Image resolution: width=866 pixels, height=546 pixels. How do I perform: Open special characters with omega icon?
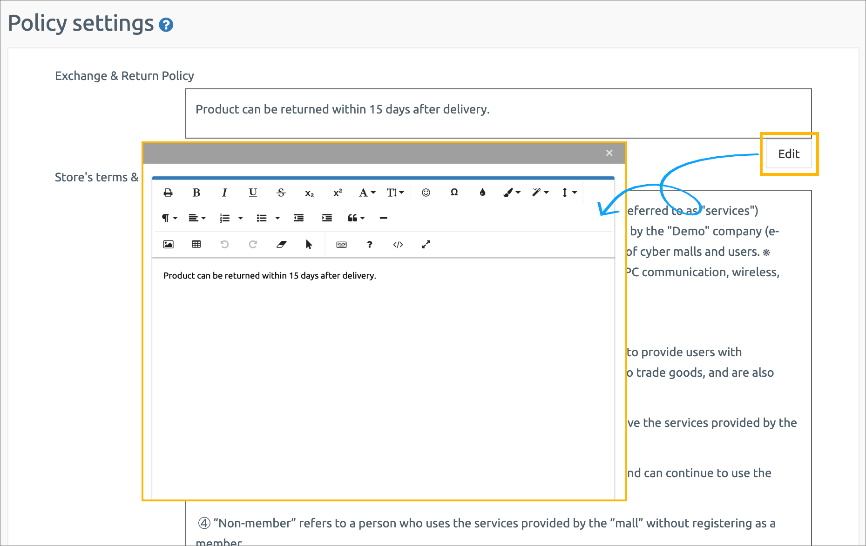tap(454, 193)
